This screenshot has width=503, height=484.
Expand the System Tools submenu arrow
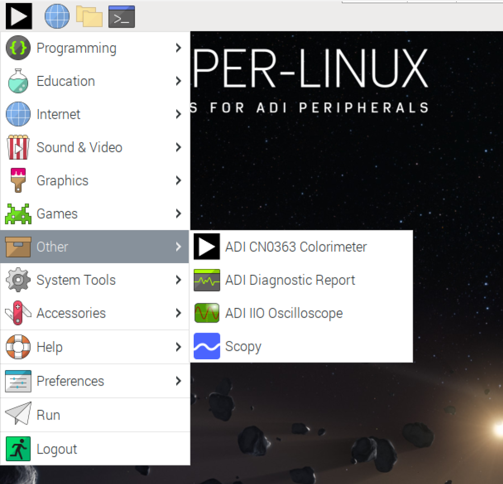(x=179, y=280)
